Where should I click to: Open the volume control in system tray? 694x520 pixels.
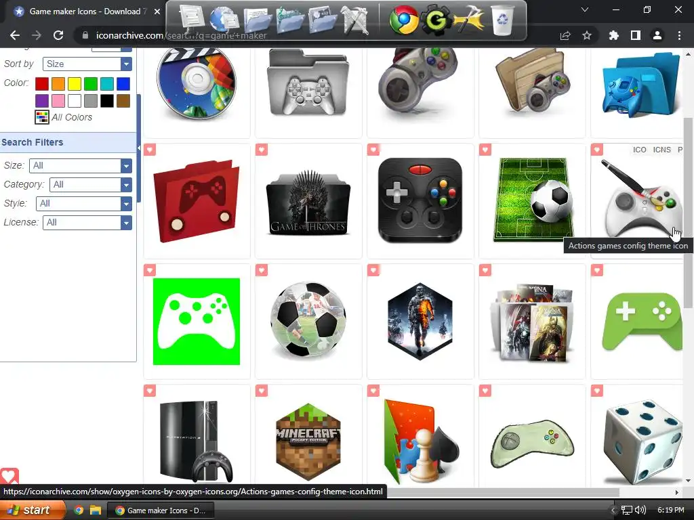tap(640, 510)
